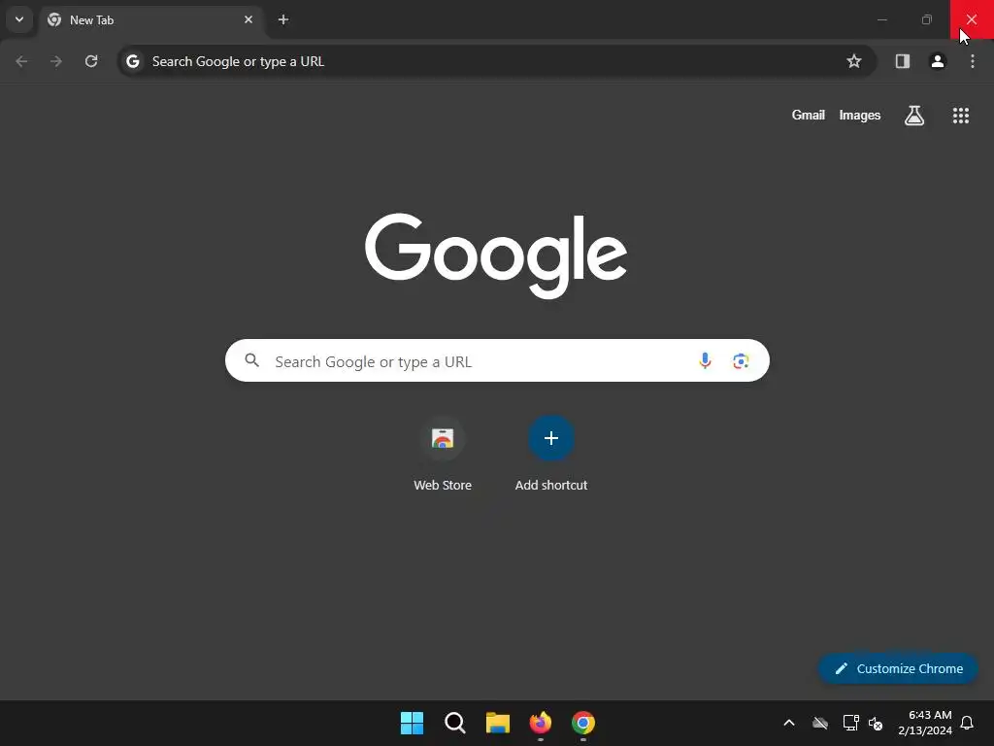Minimize the Chrome window

(881, 19)
